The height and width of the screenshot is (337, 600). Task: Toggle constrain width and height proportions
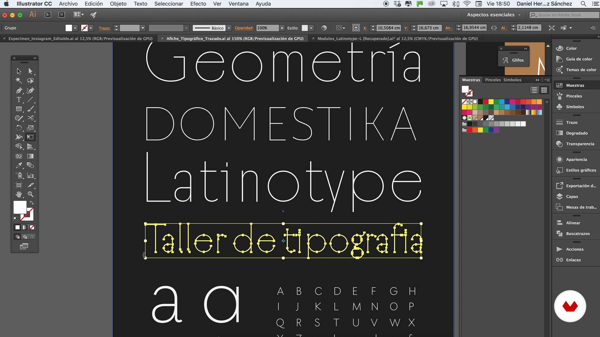tap(494, 28)
